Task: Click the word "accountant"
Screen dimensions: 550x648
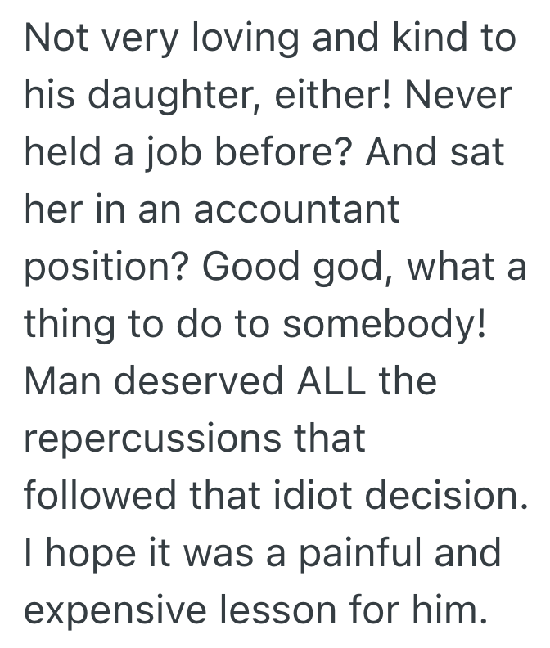Action: pos(295,211)
